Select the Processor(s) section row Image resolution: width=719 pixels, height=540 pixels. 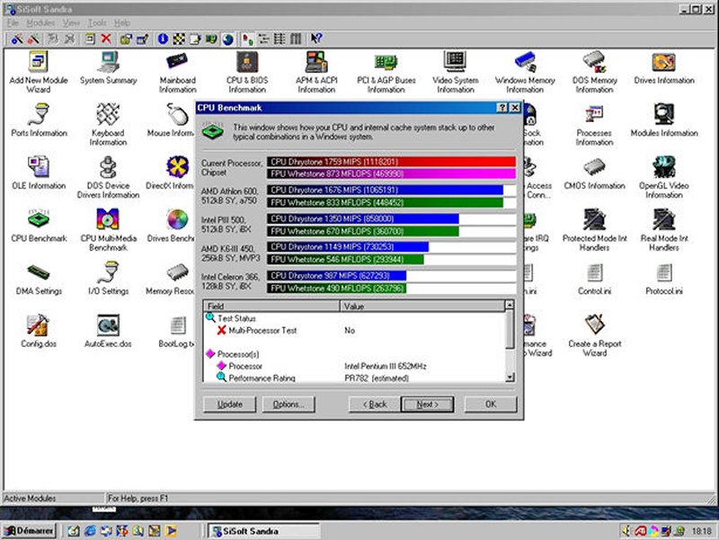tap(355, 354)
